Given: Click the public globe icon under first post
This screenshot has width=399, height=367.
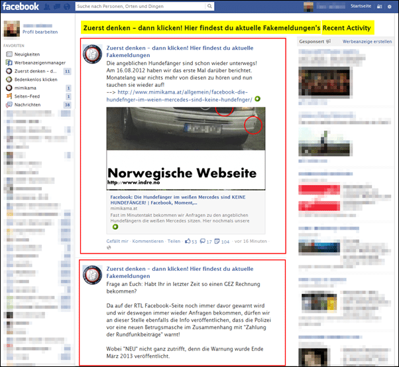Looking at the screenshot, I should (109, 248).
